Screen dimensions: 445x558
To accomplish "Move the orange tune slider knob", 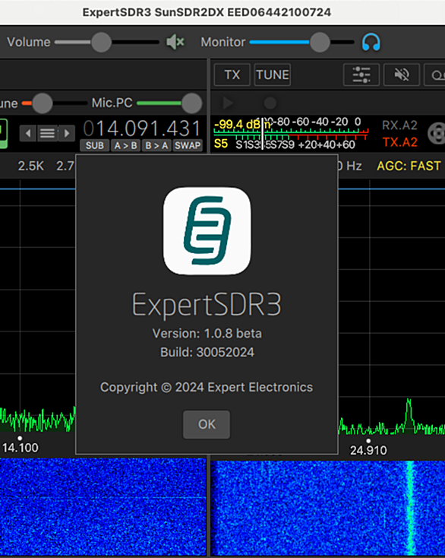I will click(43, 103).
